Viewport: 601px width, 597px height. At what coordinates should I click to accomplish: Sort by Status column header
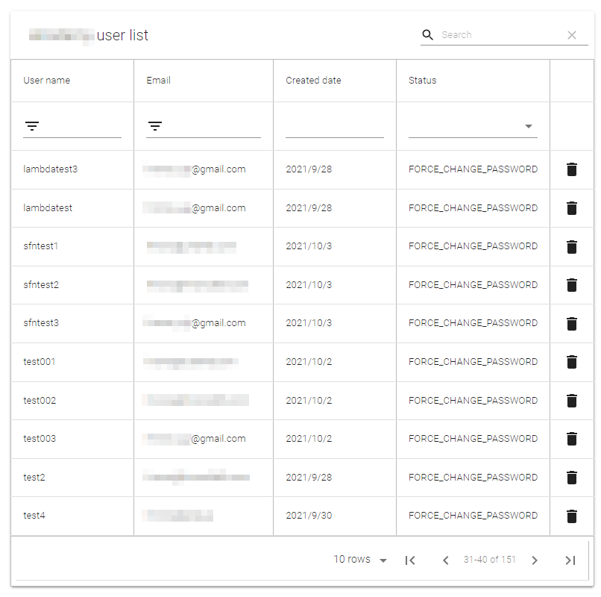coord(423,81)
